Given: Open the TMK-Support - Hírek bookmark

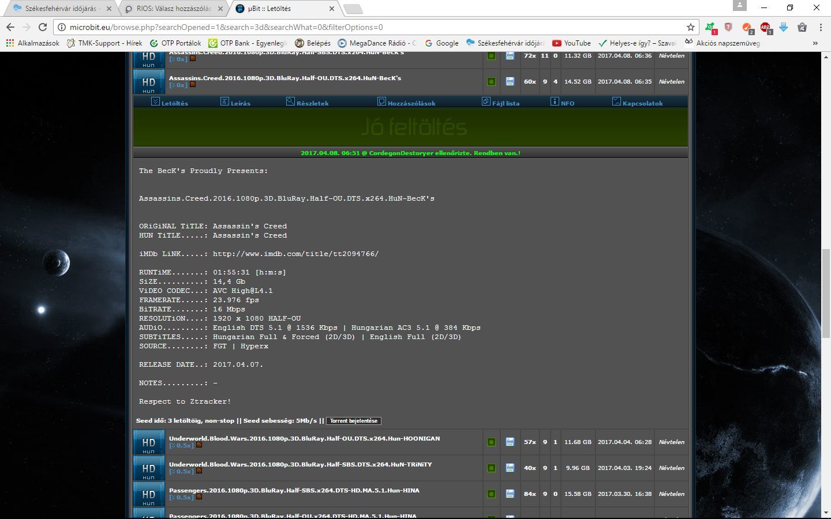Looking at the screenshot, I should [x=104, y=43].
